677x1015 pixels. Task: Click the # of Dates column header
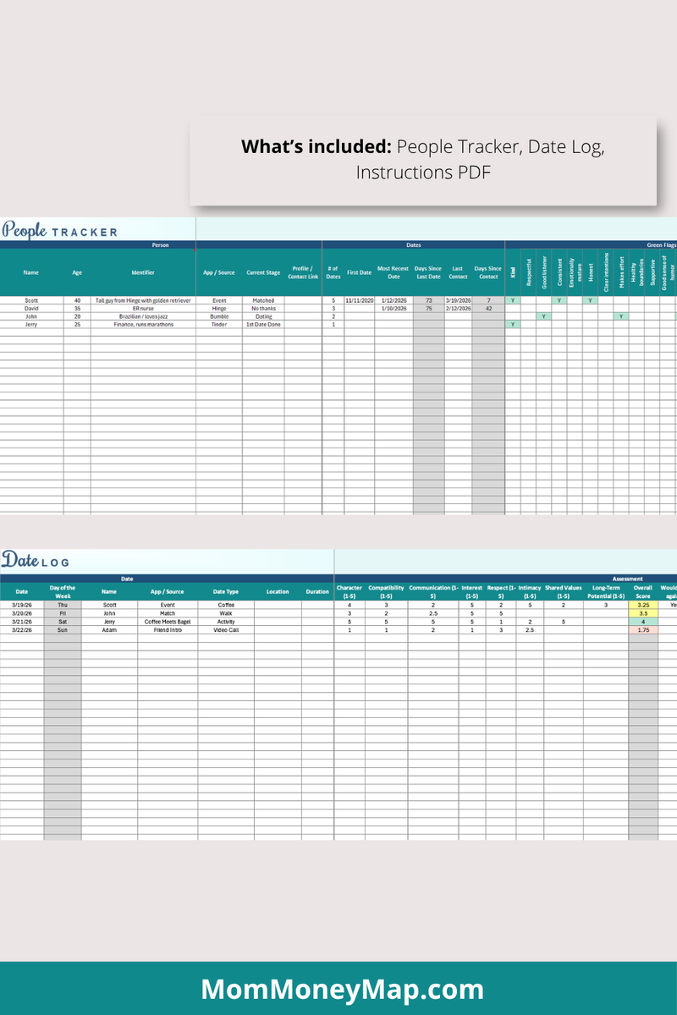click(333, 272)
